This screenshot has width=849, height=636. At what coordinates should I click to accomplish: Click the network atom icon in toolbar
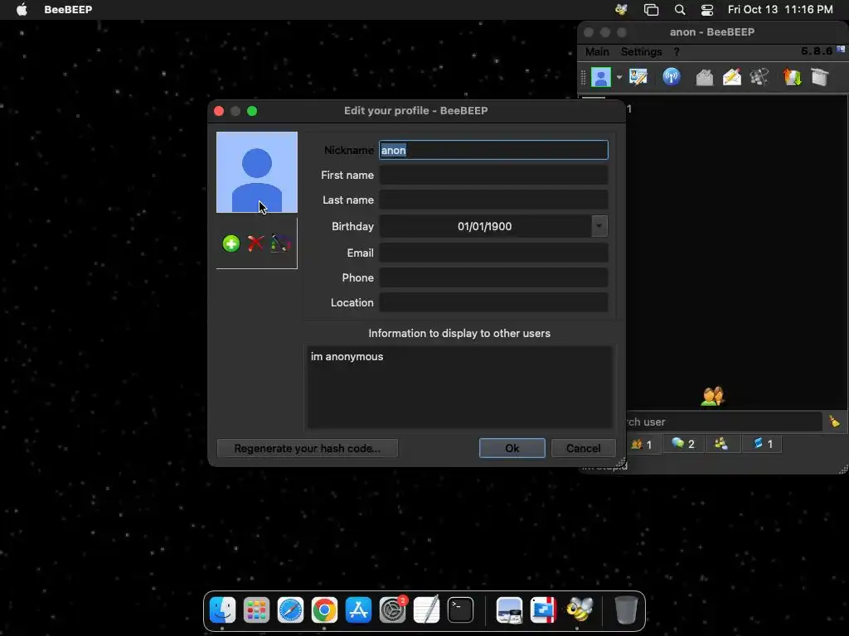(x=759, y=77)
